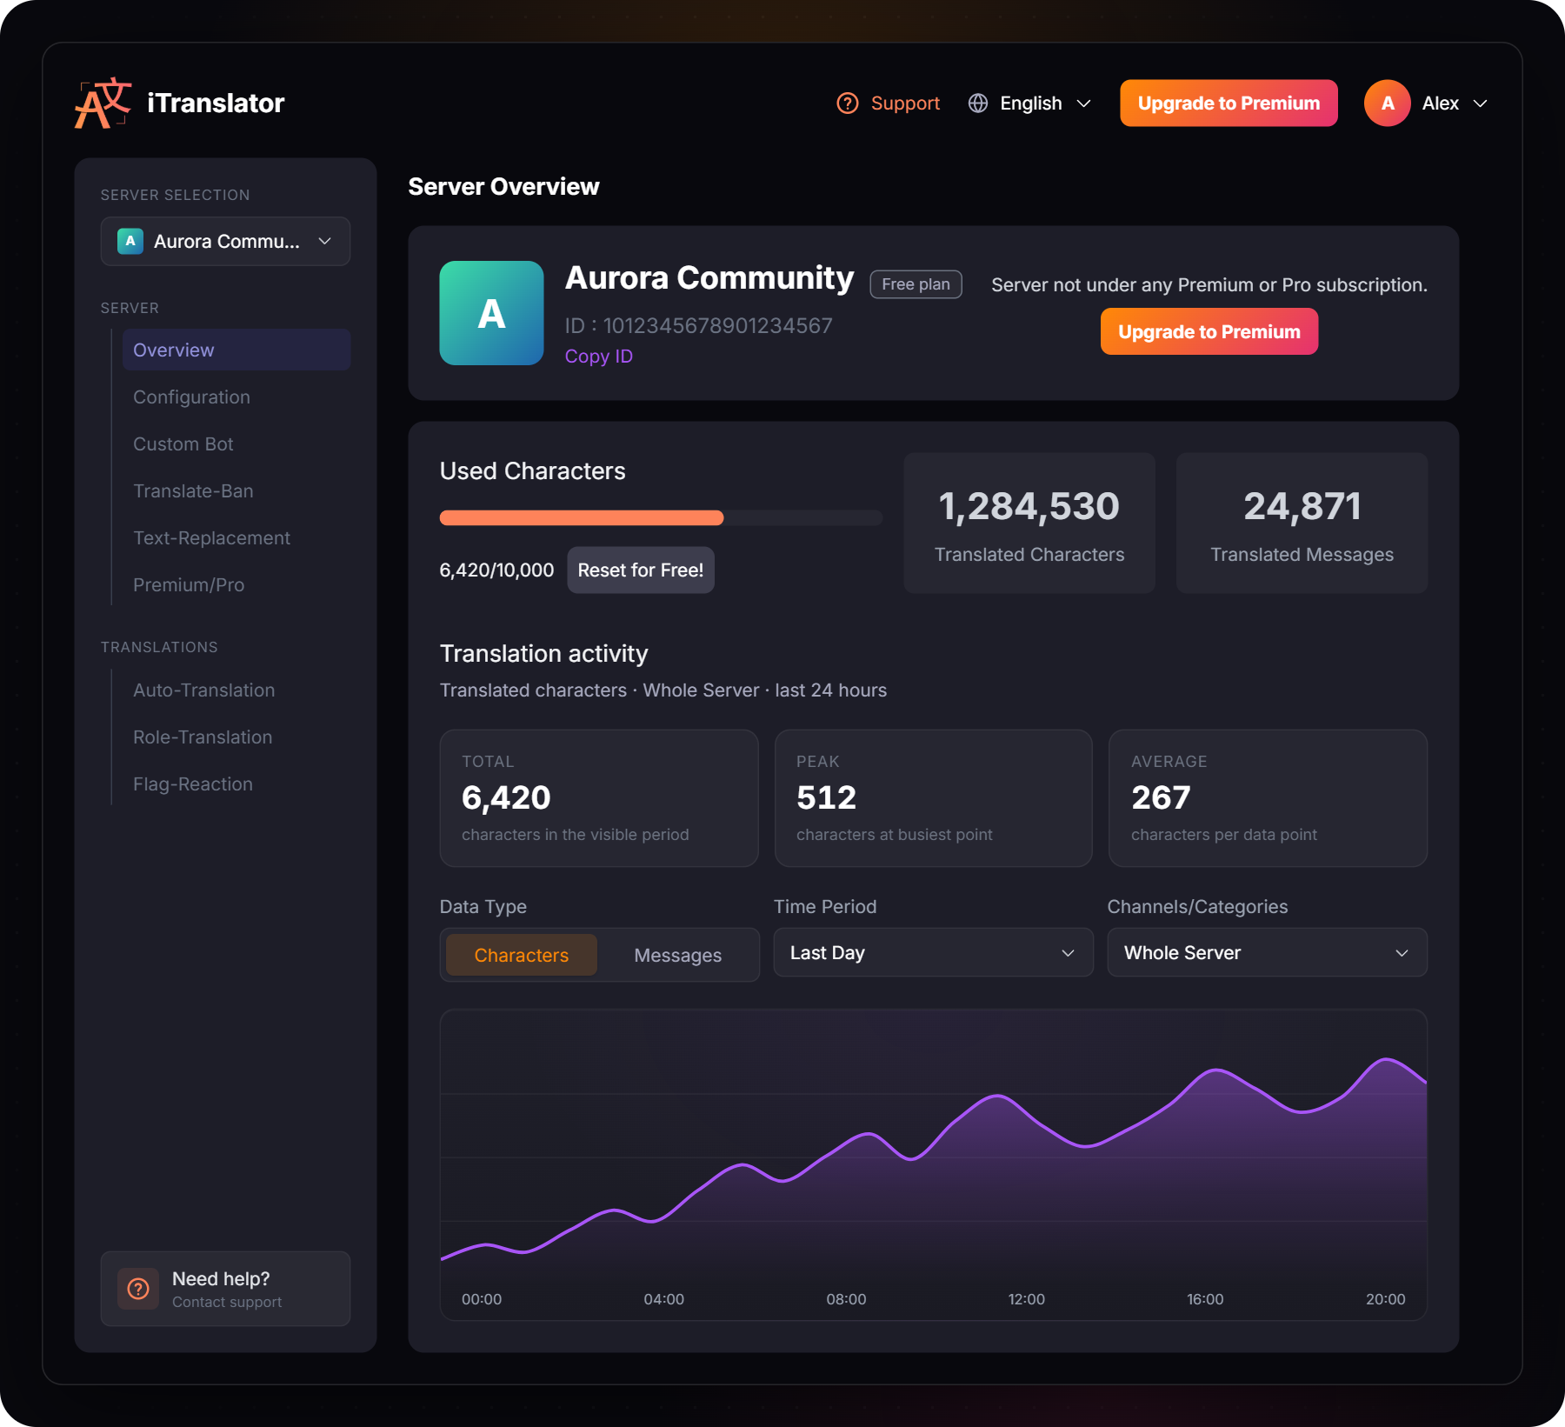1565x1427 pixels.
Task: Open the Overview sidebar item
Action: point(236,350)
